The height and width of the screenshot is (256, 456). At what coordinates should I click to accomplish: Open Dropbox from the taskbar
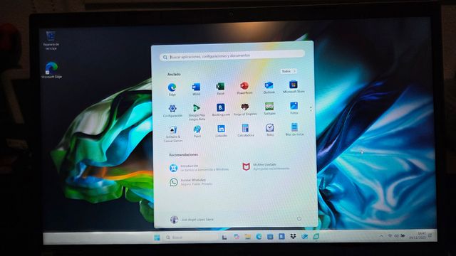293,237
